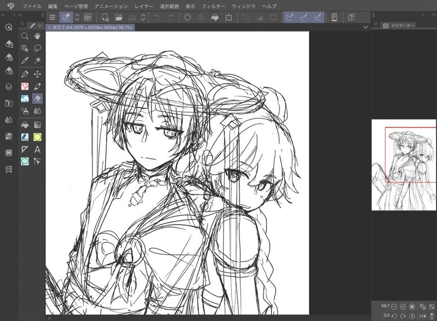Select the Text tool
Image resolution: width=437 pixels, height=321 pixels.
coord(37,149)
